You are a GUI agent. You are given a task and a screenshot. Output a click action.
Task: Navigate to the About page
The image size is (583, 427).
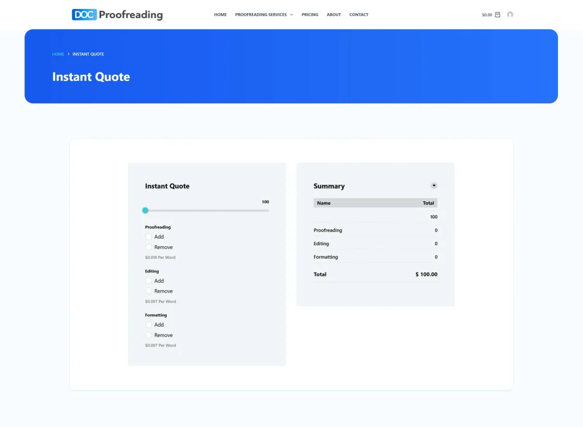(x=334, y=15)
